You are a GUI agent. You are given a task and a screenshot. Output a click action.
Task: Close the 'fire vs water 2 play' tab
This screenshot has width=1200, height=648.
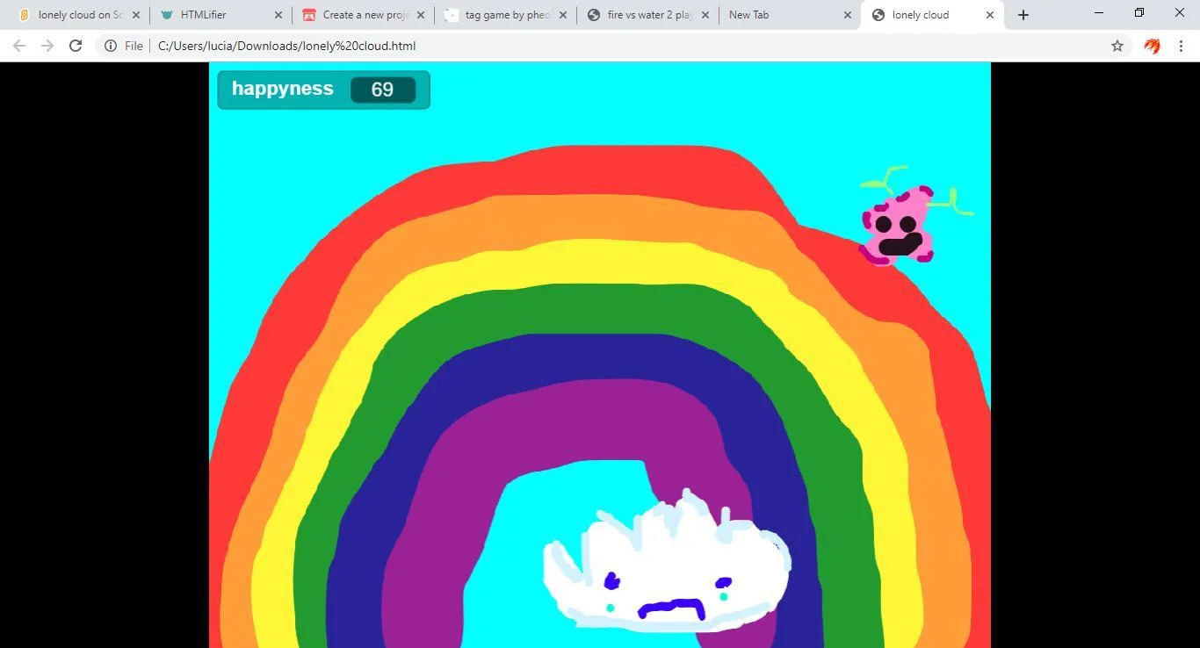705,15
